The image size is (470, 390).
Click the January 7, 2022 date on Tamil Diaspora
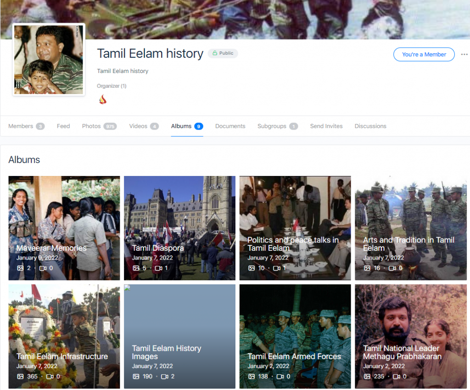[152, 258]
